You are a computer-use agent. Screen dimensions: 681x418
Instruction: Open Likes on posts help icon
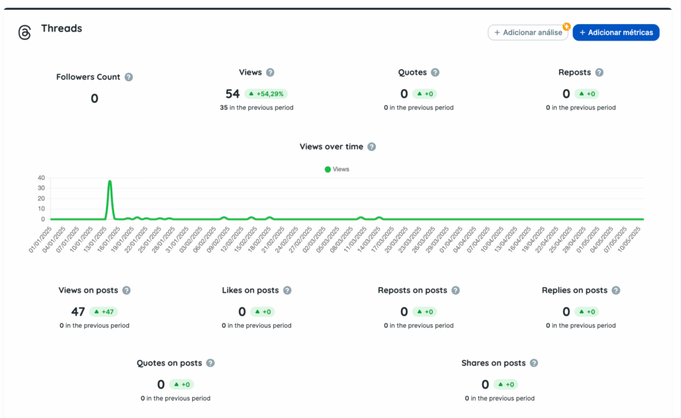click(287, 290)
